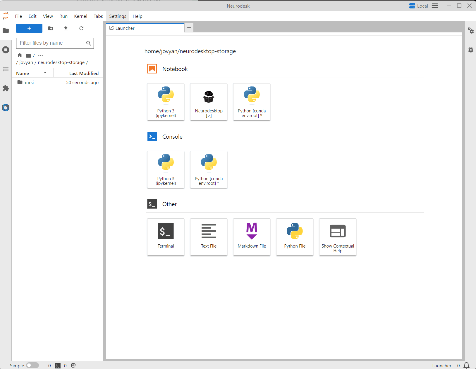The image size is (476, 369).
Task: Click the Upload Files icon
Action: tap(66, 28)
